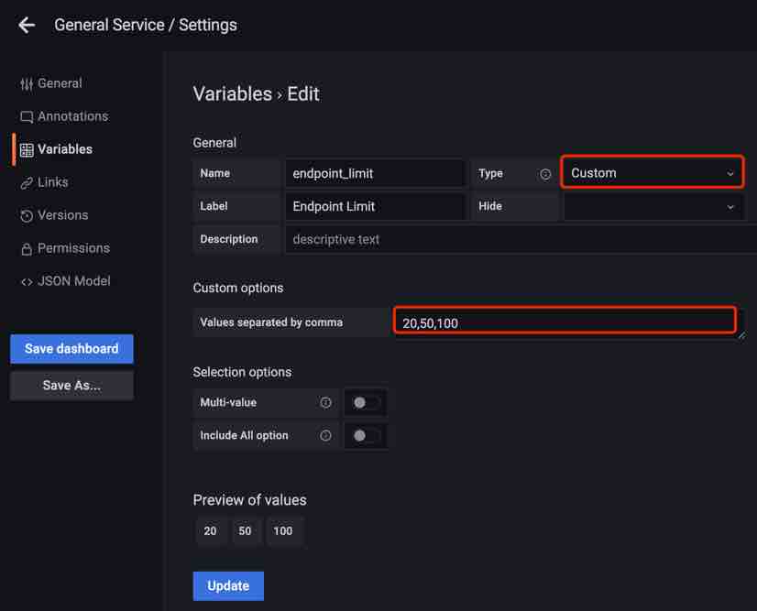Click the Multi-value info icon
The image size is (757, 611).
[325, 403]
